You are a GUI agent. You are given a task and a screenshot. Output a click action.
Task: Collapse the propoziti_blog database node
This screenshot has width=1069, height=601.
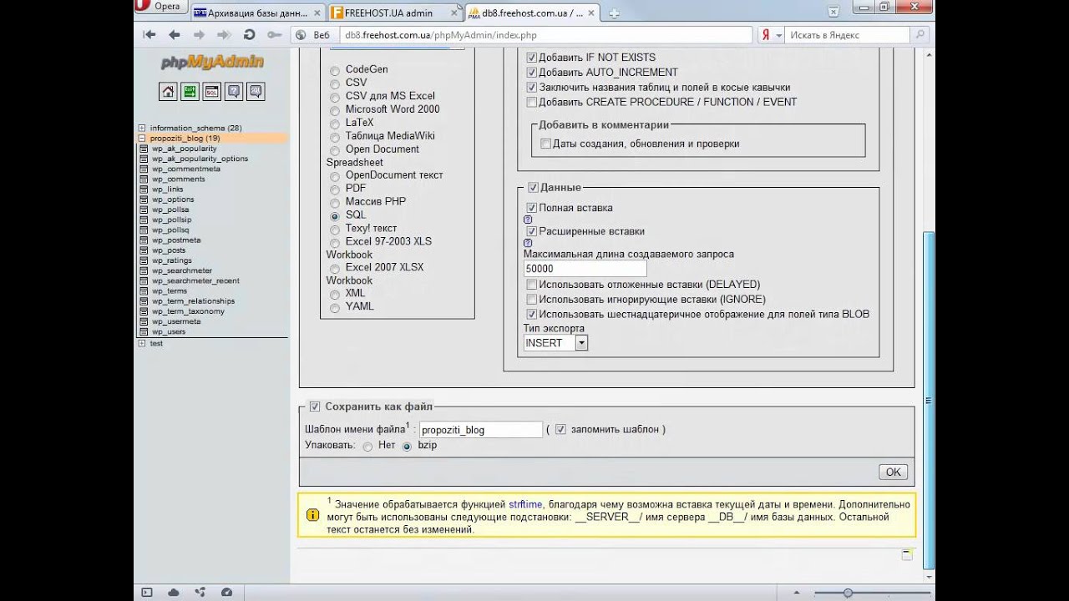142,138
